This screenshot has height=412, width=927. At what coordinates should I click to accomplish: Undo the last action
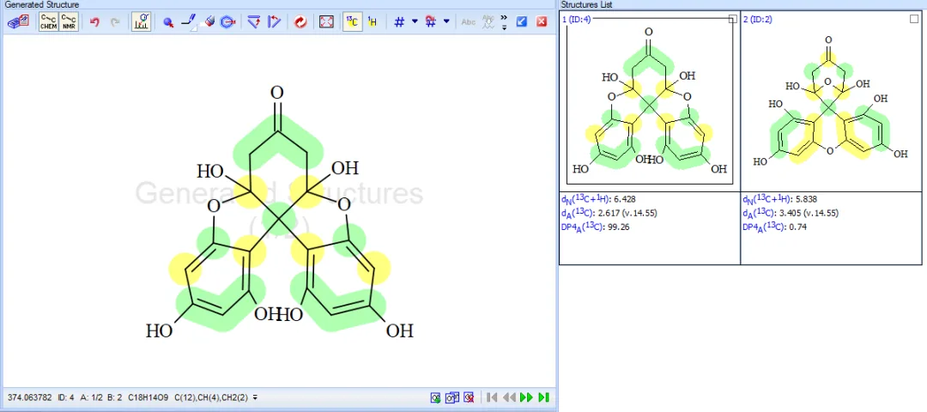(94, 21)
